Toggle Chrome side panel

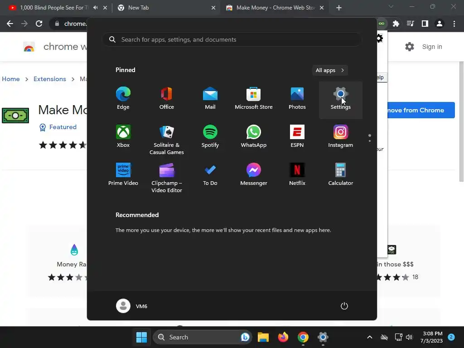coord(425,24)
